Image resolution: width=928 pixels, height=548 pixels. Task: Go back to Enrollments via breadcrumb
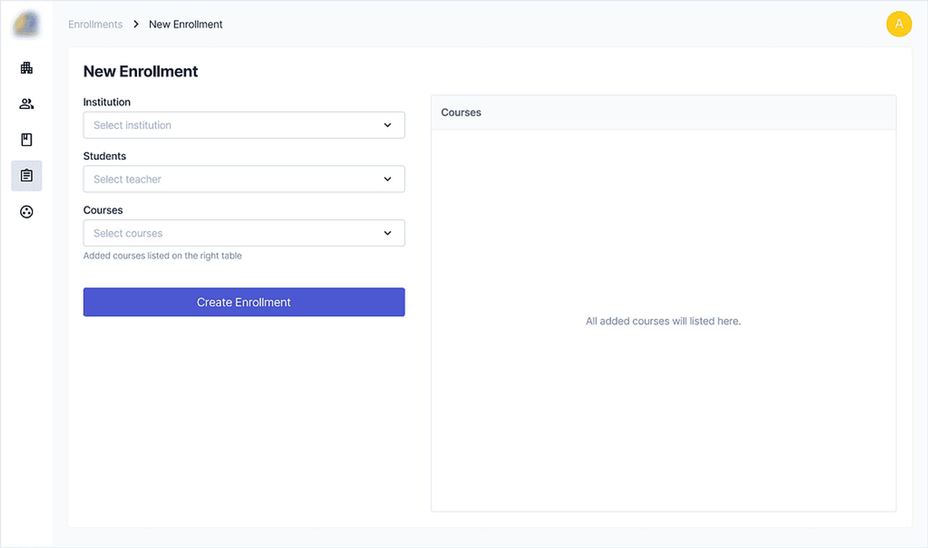pyautogui.click(x=96, y=24)
